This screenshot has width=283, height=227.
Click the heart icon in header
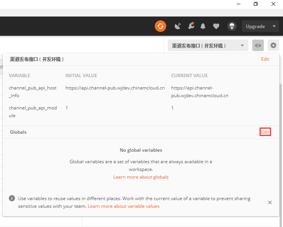tap(216, 27)
